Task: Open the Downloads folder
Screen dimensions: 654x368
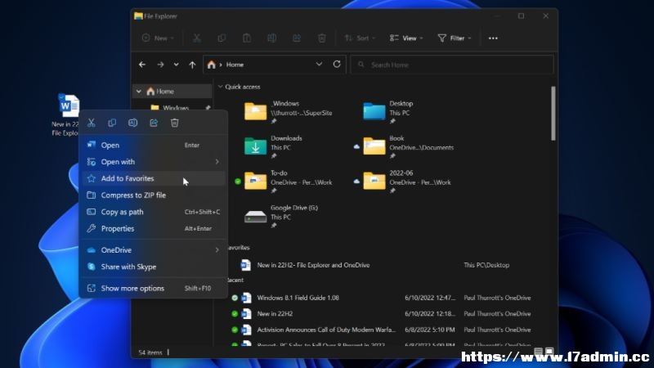Action: 274,147
